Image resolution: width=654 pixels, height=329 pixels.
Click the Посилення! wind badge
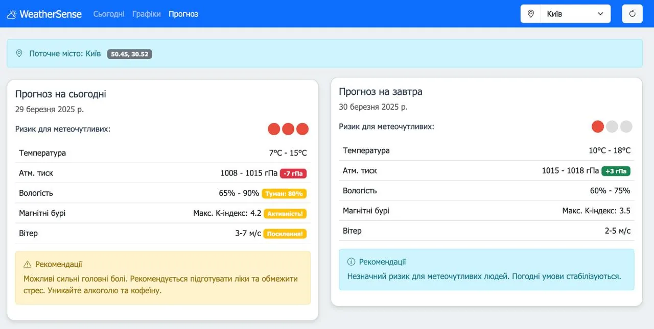pyautogui.click(x=285, y=234)
